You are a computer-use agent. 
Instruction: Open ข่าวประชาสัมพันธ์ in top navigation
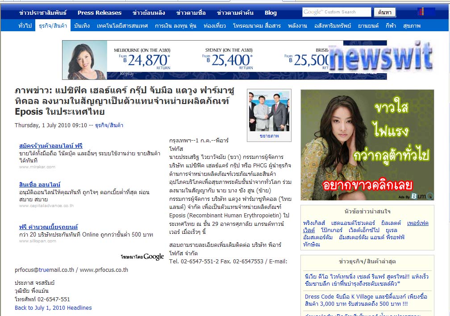tap(43, 12)
